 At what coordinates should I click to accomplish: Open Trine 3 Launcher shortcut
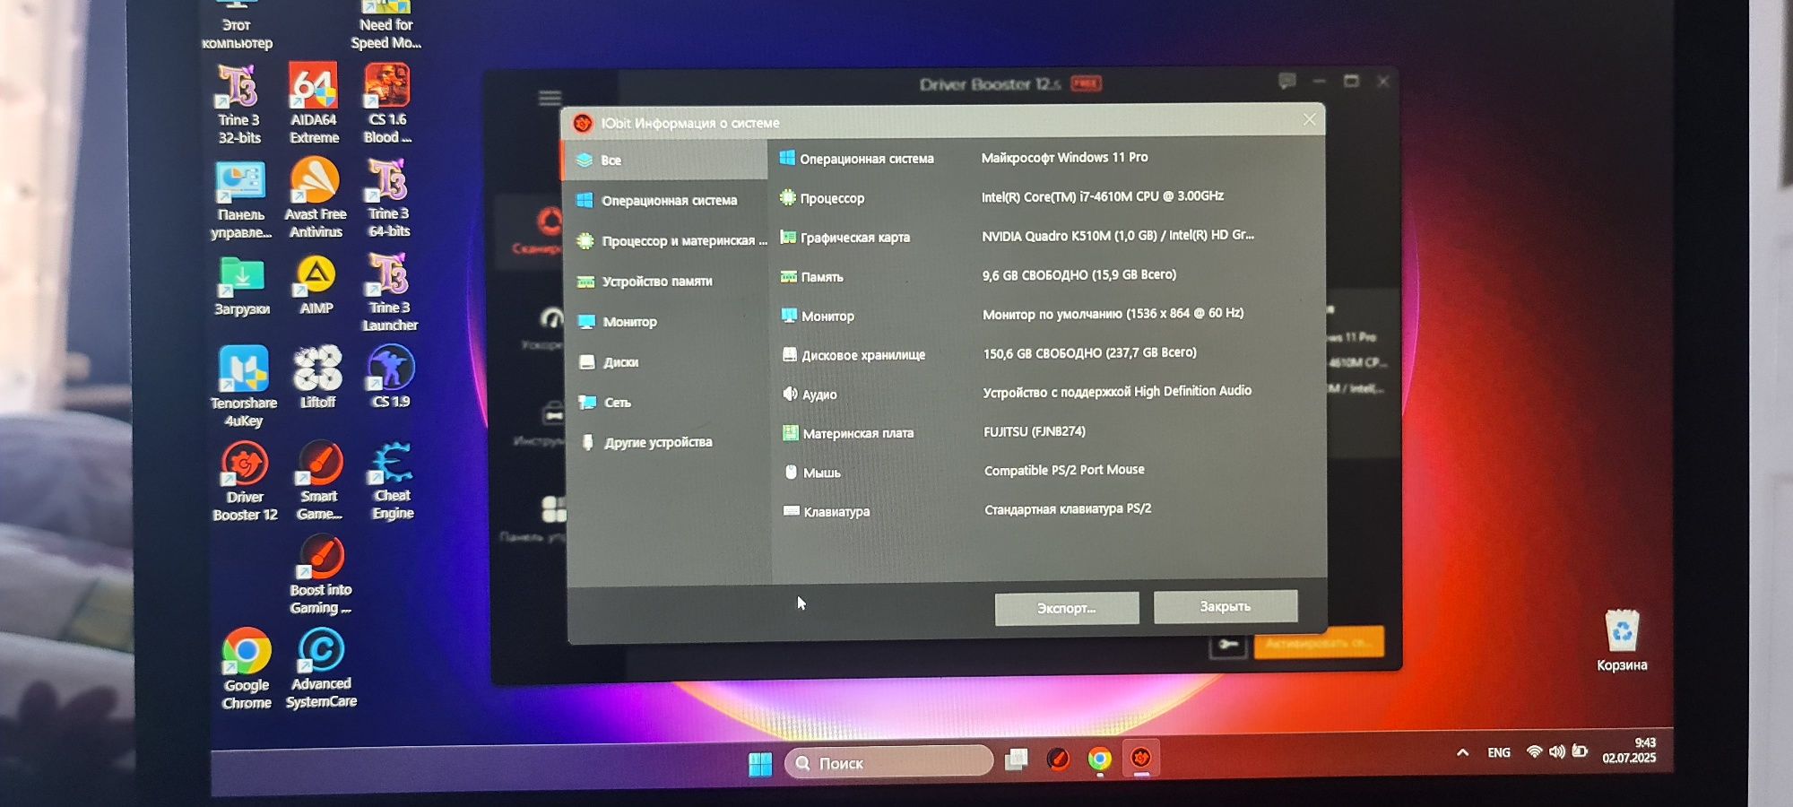[390, 292]
